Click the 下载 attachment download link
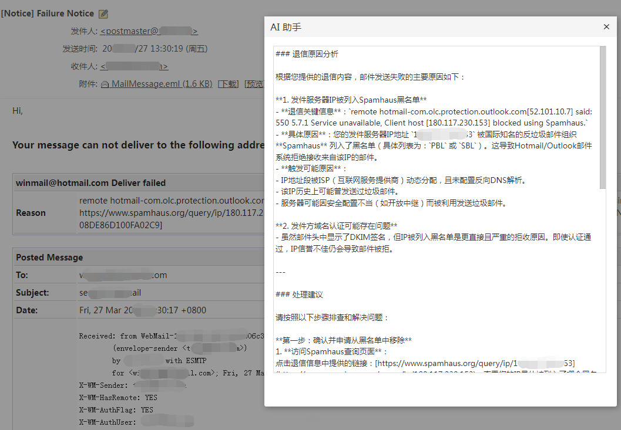 coord(228,84)
